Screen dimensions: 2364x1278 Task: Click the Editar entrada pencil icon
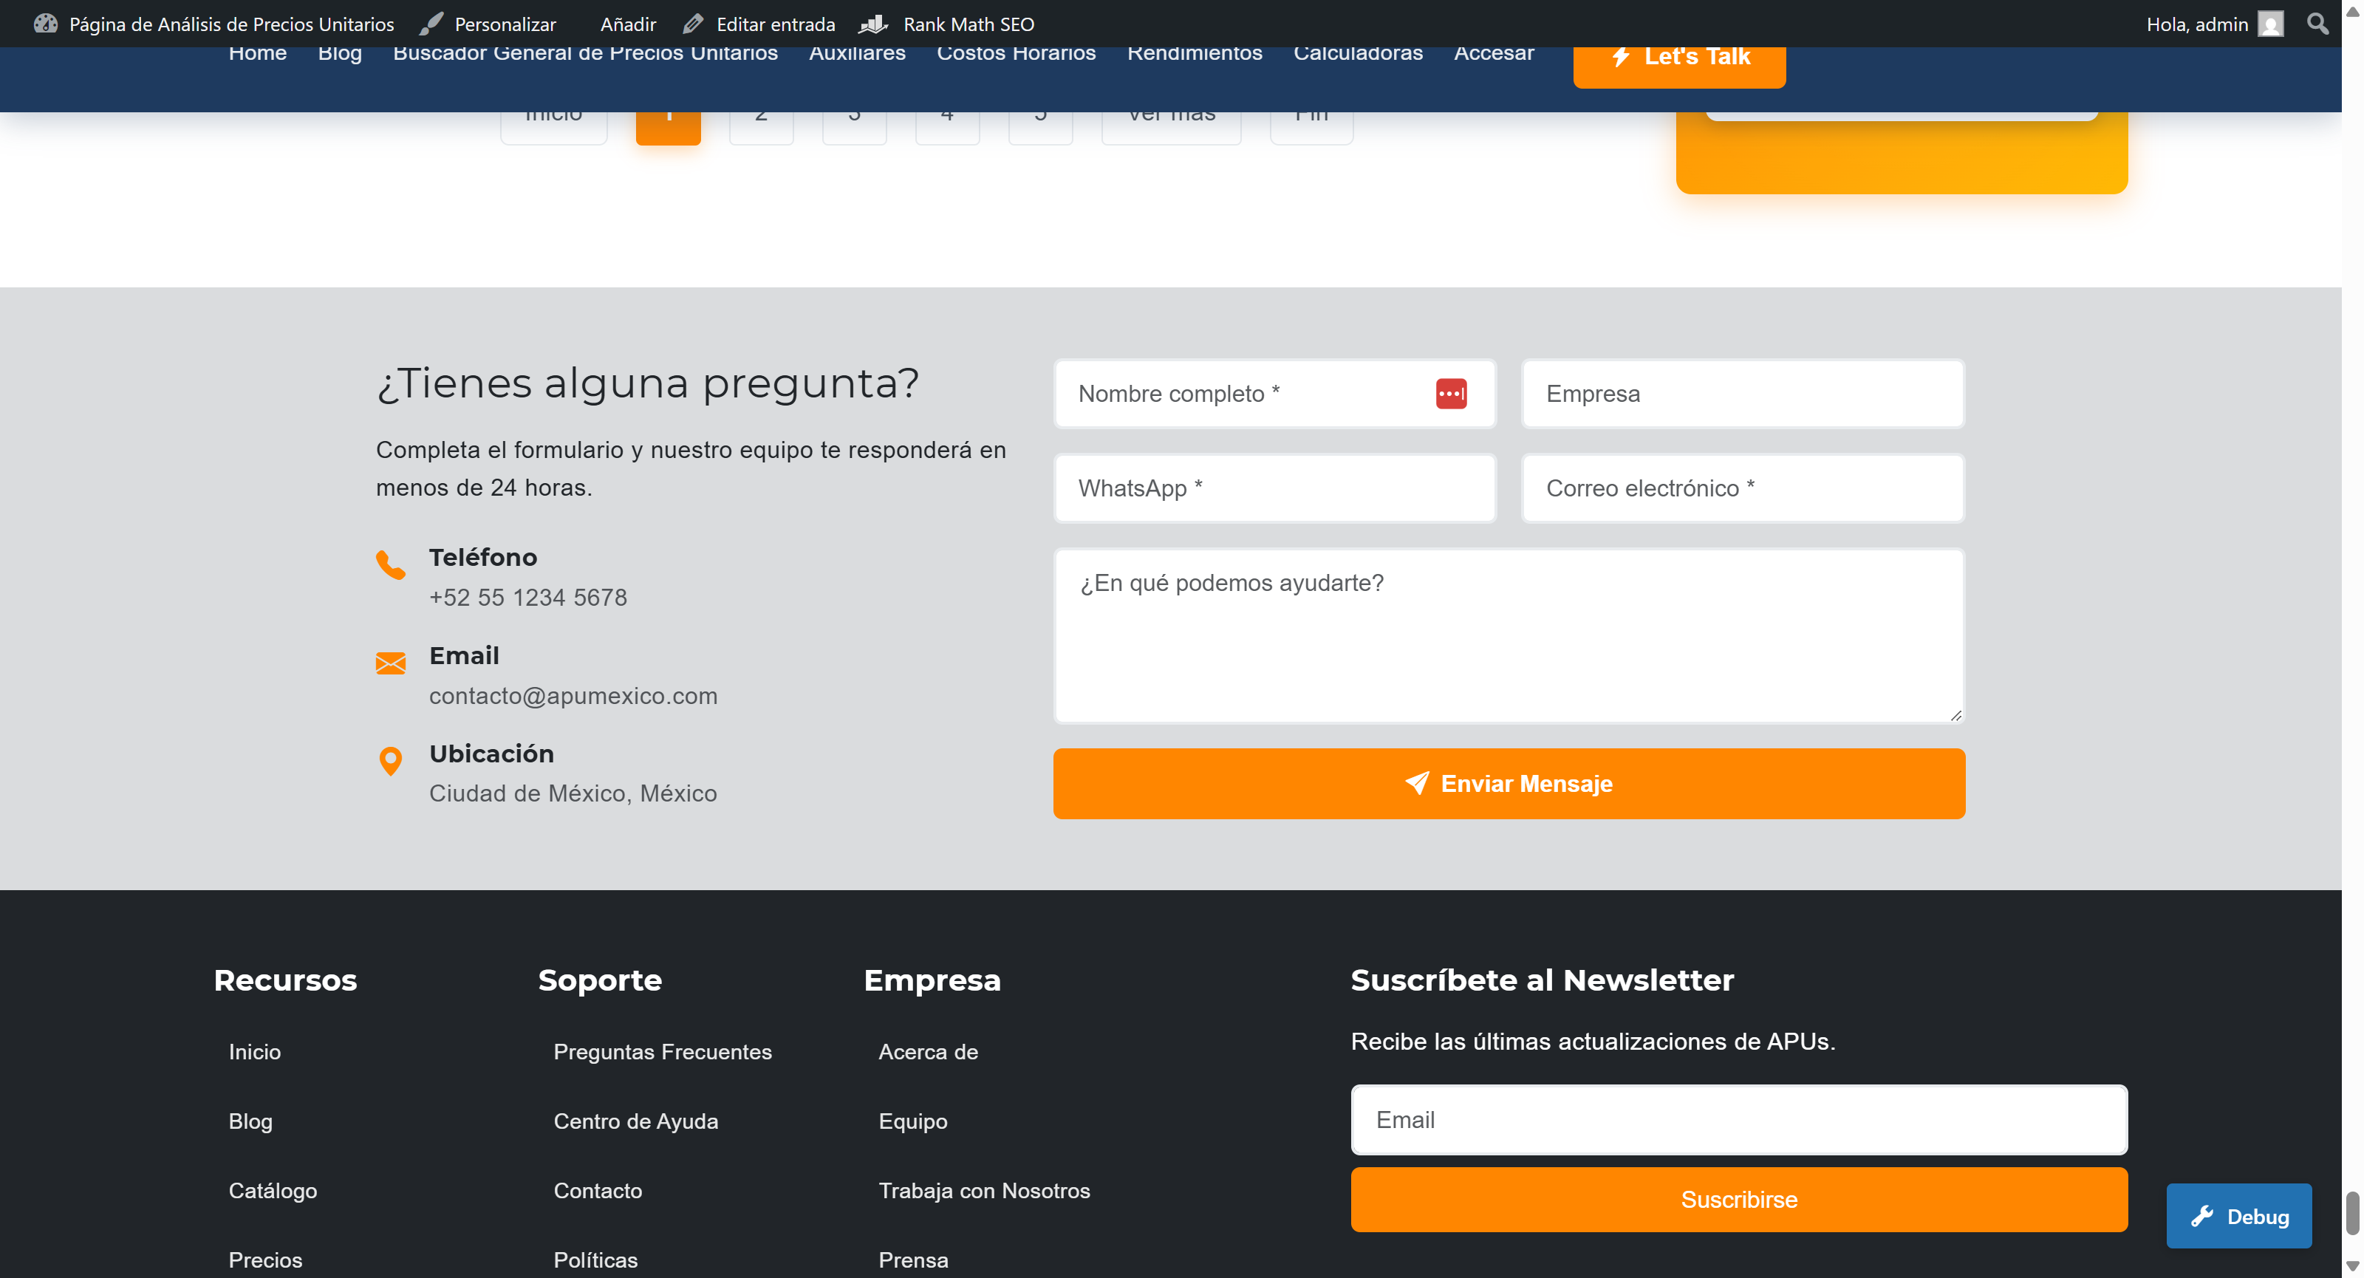pos(694,24)
